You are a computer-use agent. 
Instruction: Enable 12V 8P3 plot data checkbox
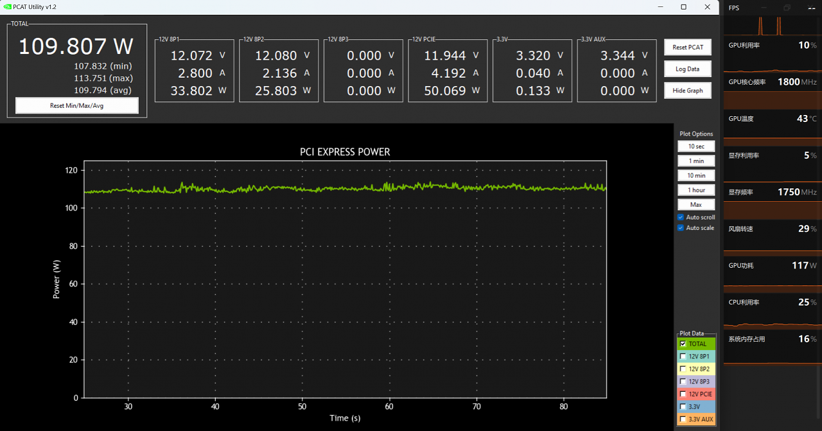(x=683, y=382)
